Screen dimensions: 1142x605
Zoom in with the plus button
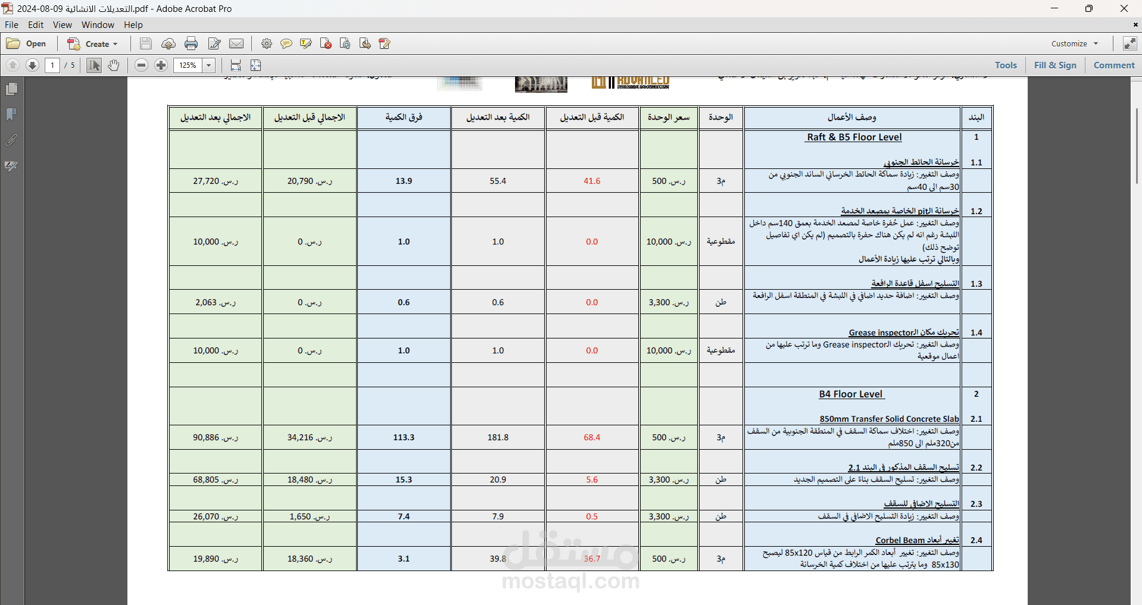click(161, 65)
